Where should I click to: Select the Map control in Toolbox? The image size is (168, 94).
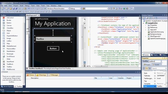[x=8, y=44]
